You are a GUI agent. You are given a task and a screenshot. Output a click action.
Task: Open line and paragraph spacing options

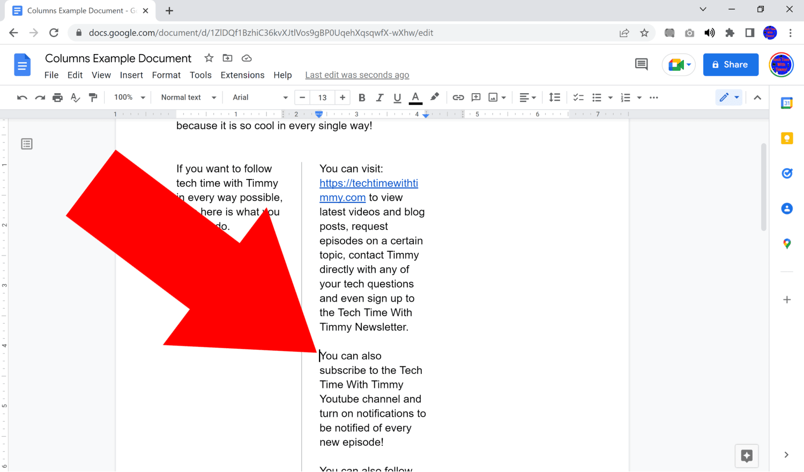coord(555,97)
